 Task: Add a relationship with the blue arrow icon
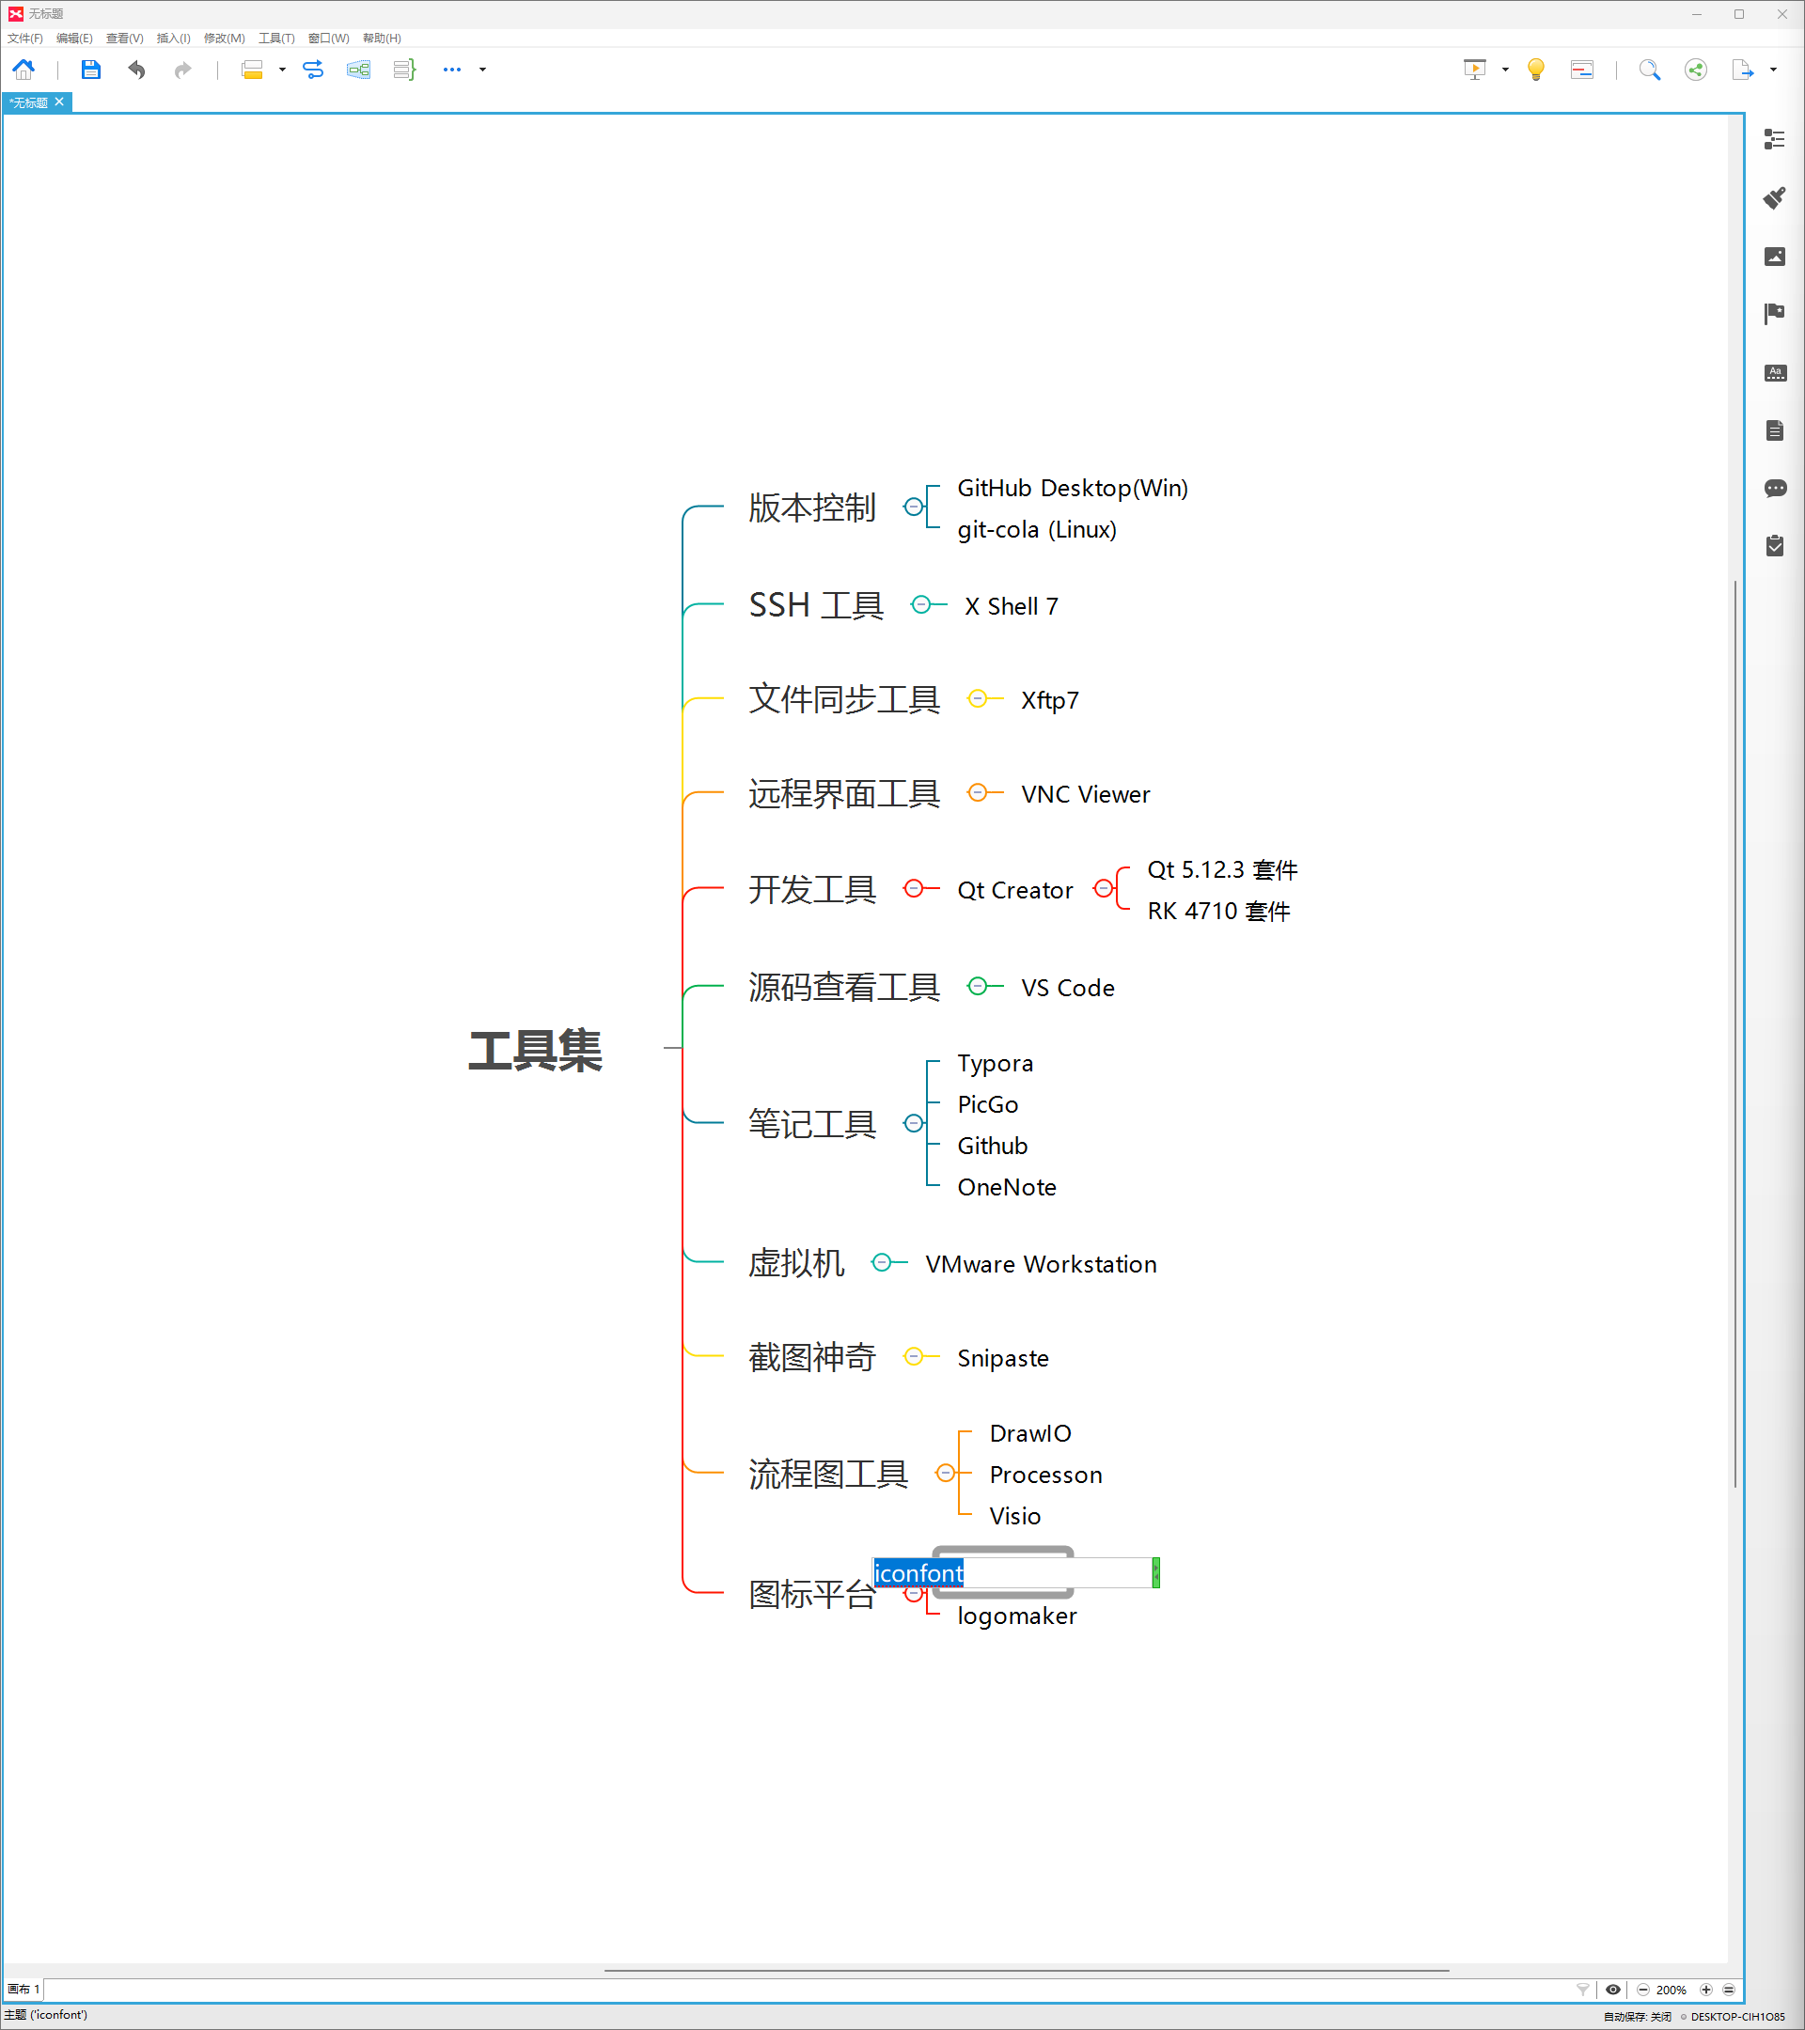click(x=313, y=70)
